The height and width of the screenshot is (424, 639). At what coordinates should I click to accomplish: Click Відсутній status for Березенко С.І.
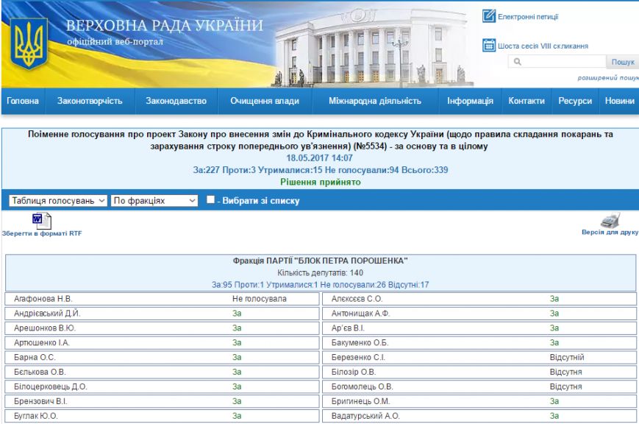coord(567,358)
